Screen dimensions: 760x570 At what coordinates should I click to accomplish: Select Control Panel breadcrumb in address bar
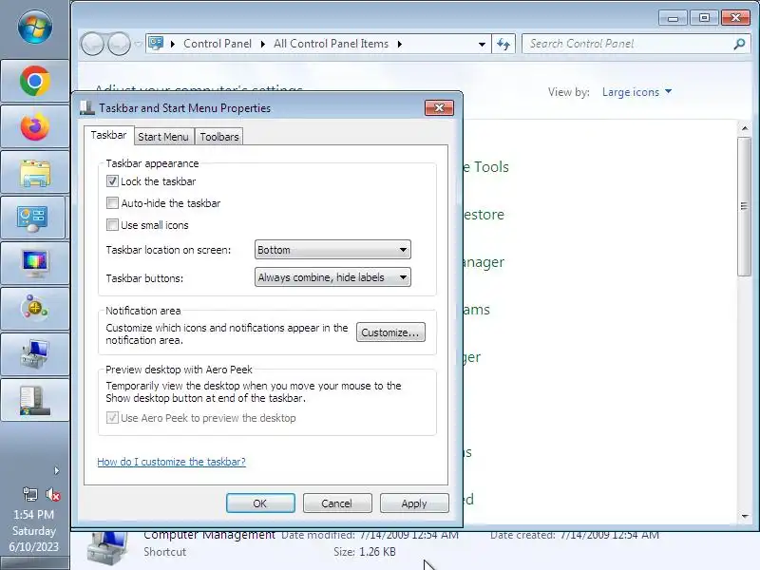pyautogui.click(x=218, y=44)
